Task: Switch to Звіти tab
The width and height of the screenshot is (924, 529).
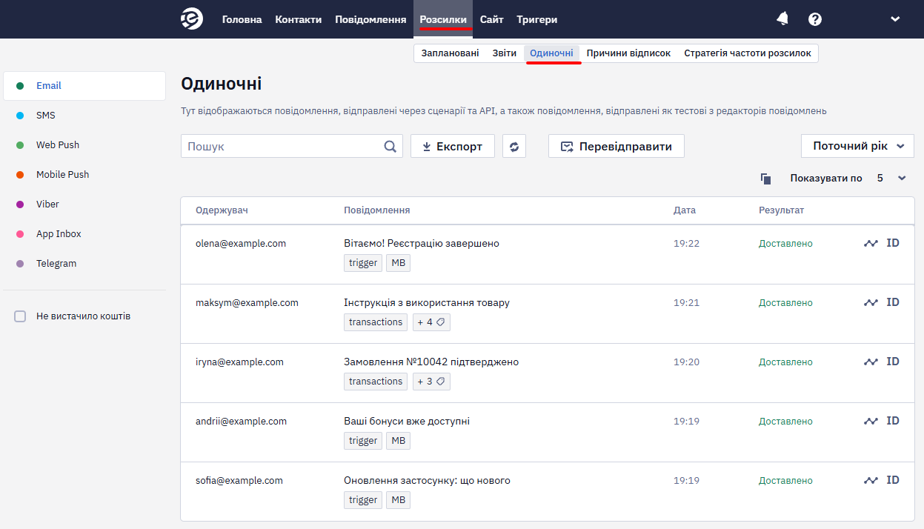Action: 505,53
